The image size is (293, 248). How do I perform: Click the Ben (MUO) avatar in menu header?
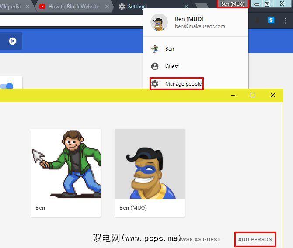coord(159,22)
